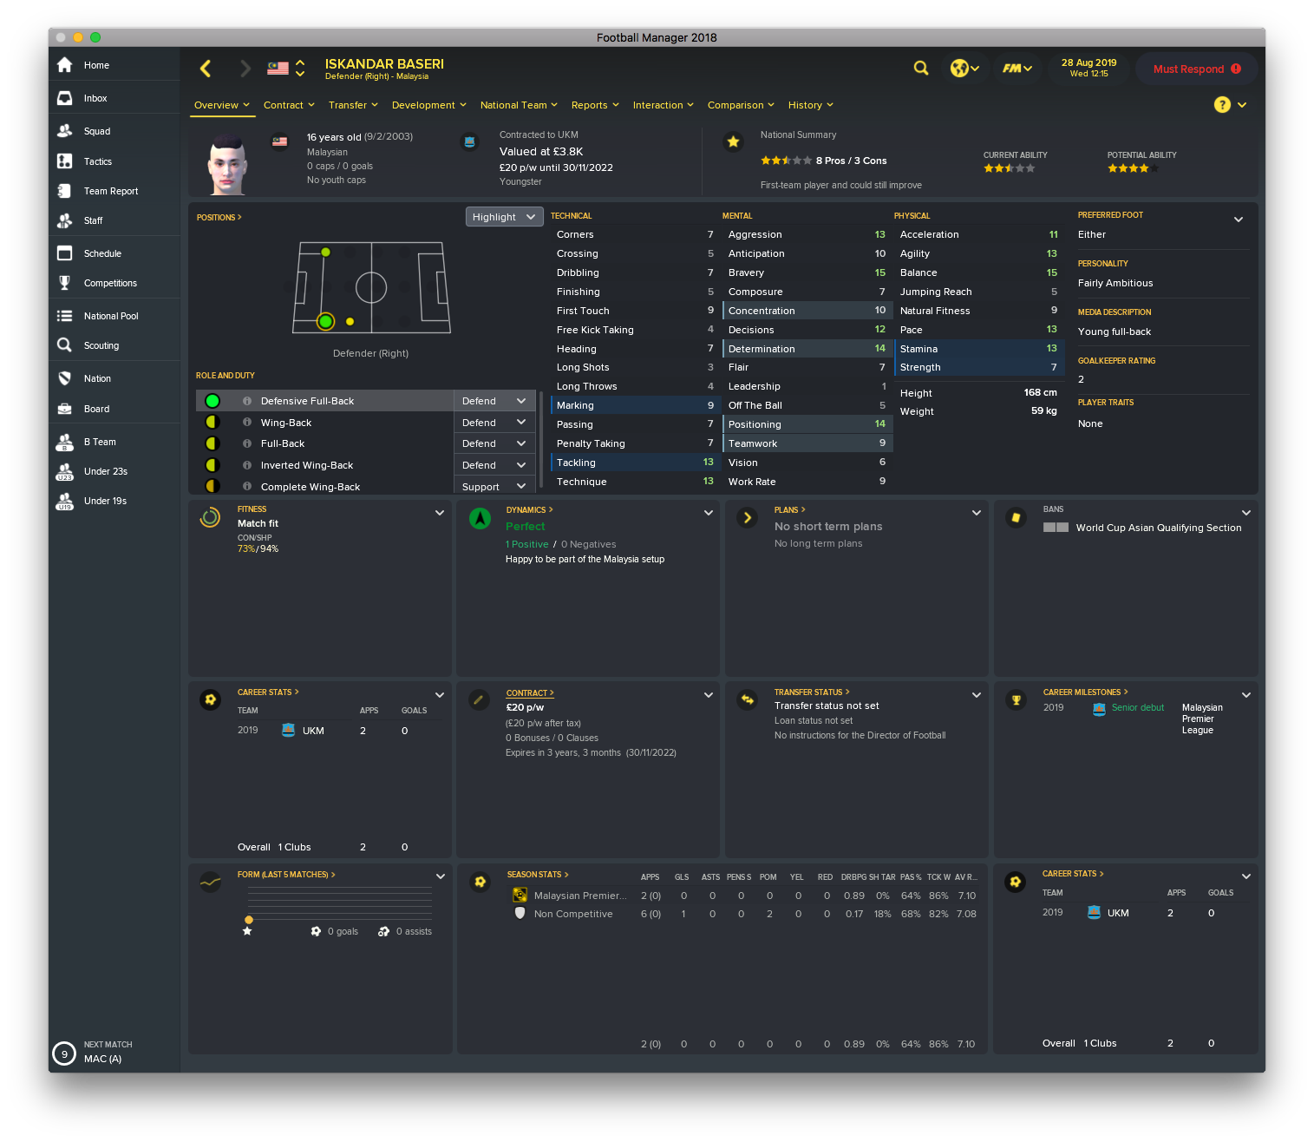Screen dimensions: 1314x1142
Task: Click the UKM club badge in header
Action: click(470, 141)
